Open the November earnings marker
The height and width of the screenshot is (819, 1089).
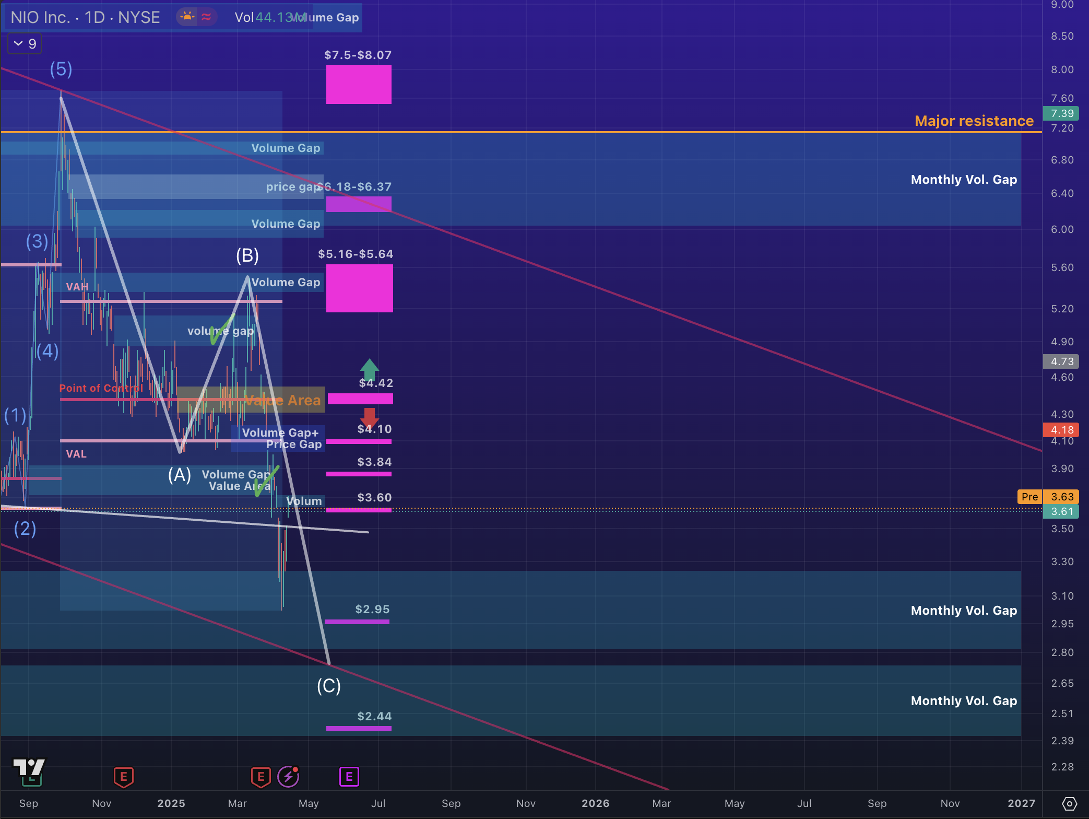124,777
